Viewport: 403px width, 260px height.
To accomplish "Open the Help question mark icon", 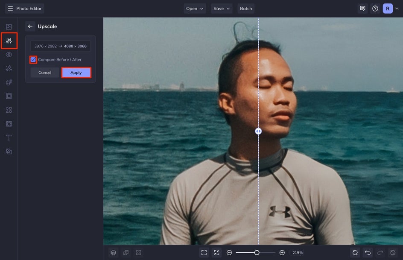I will [x=375, y=9].
